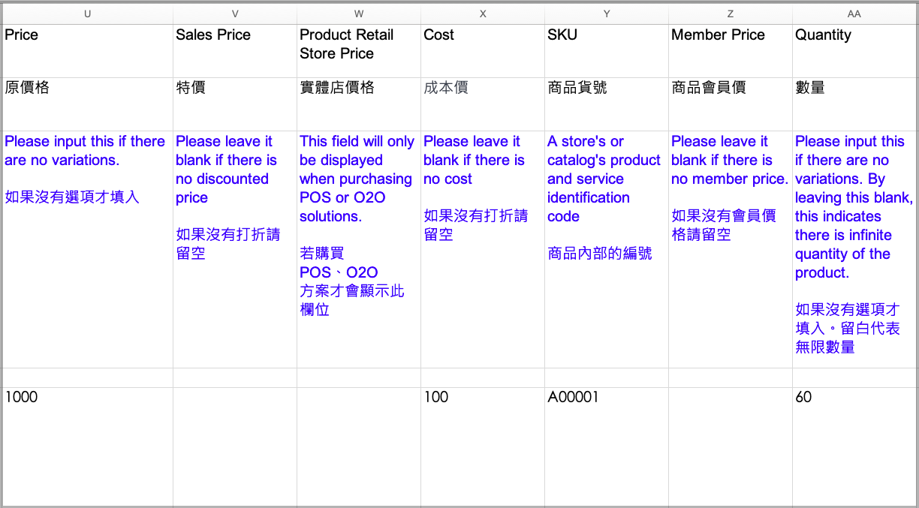Click the 'SKU' header cell

pyautogui.click(x=607, y=51)
